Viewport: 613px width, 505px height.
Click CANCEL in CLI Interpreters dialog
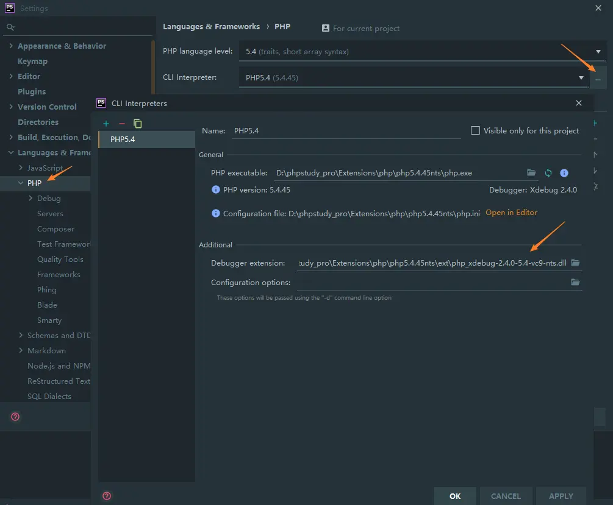pyautogui.click(x=506, y=496)
